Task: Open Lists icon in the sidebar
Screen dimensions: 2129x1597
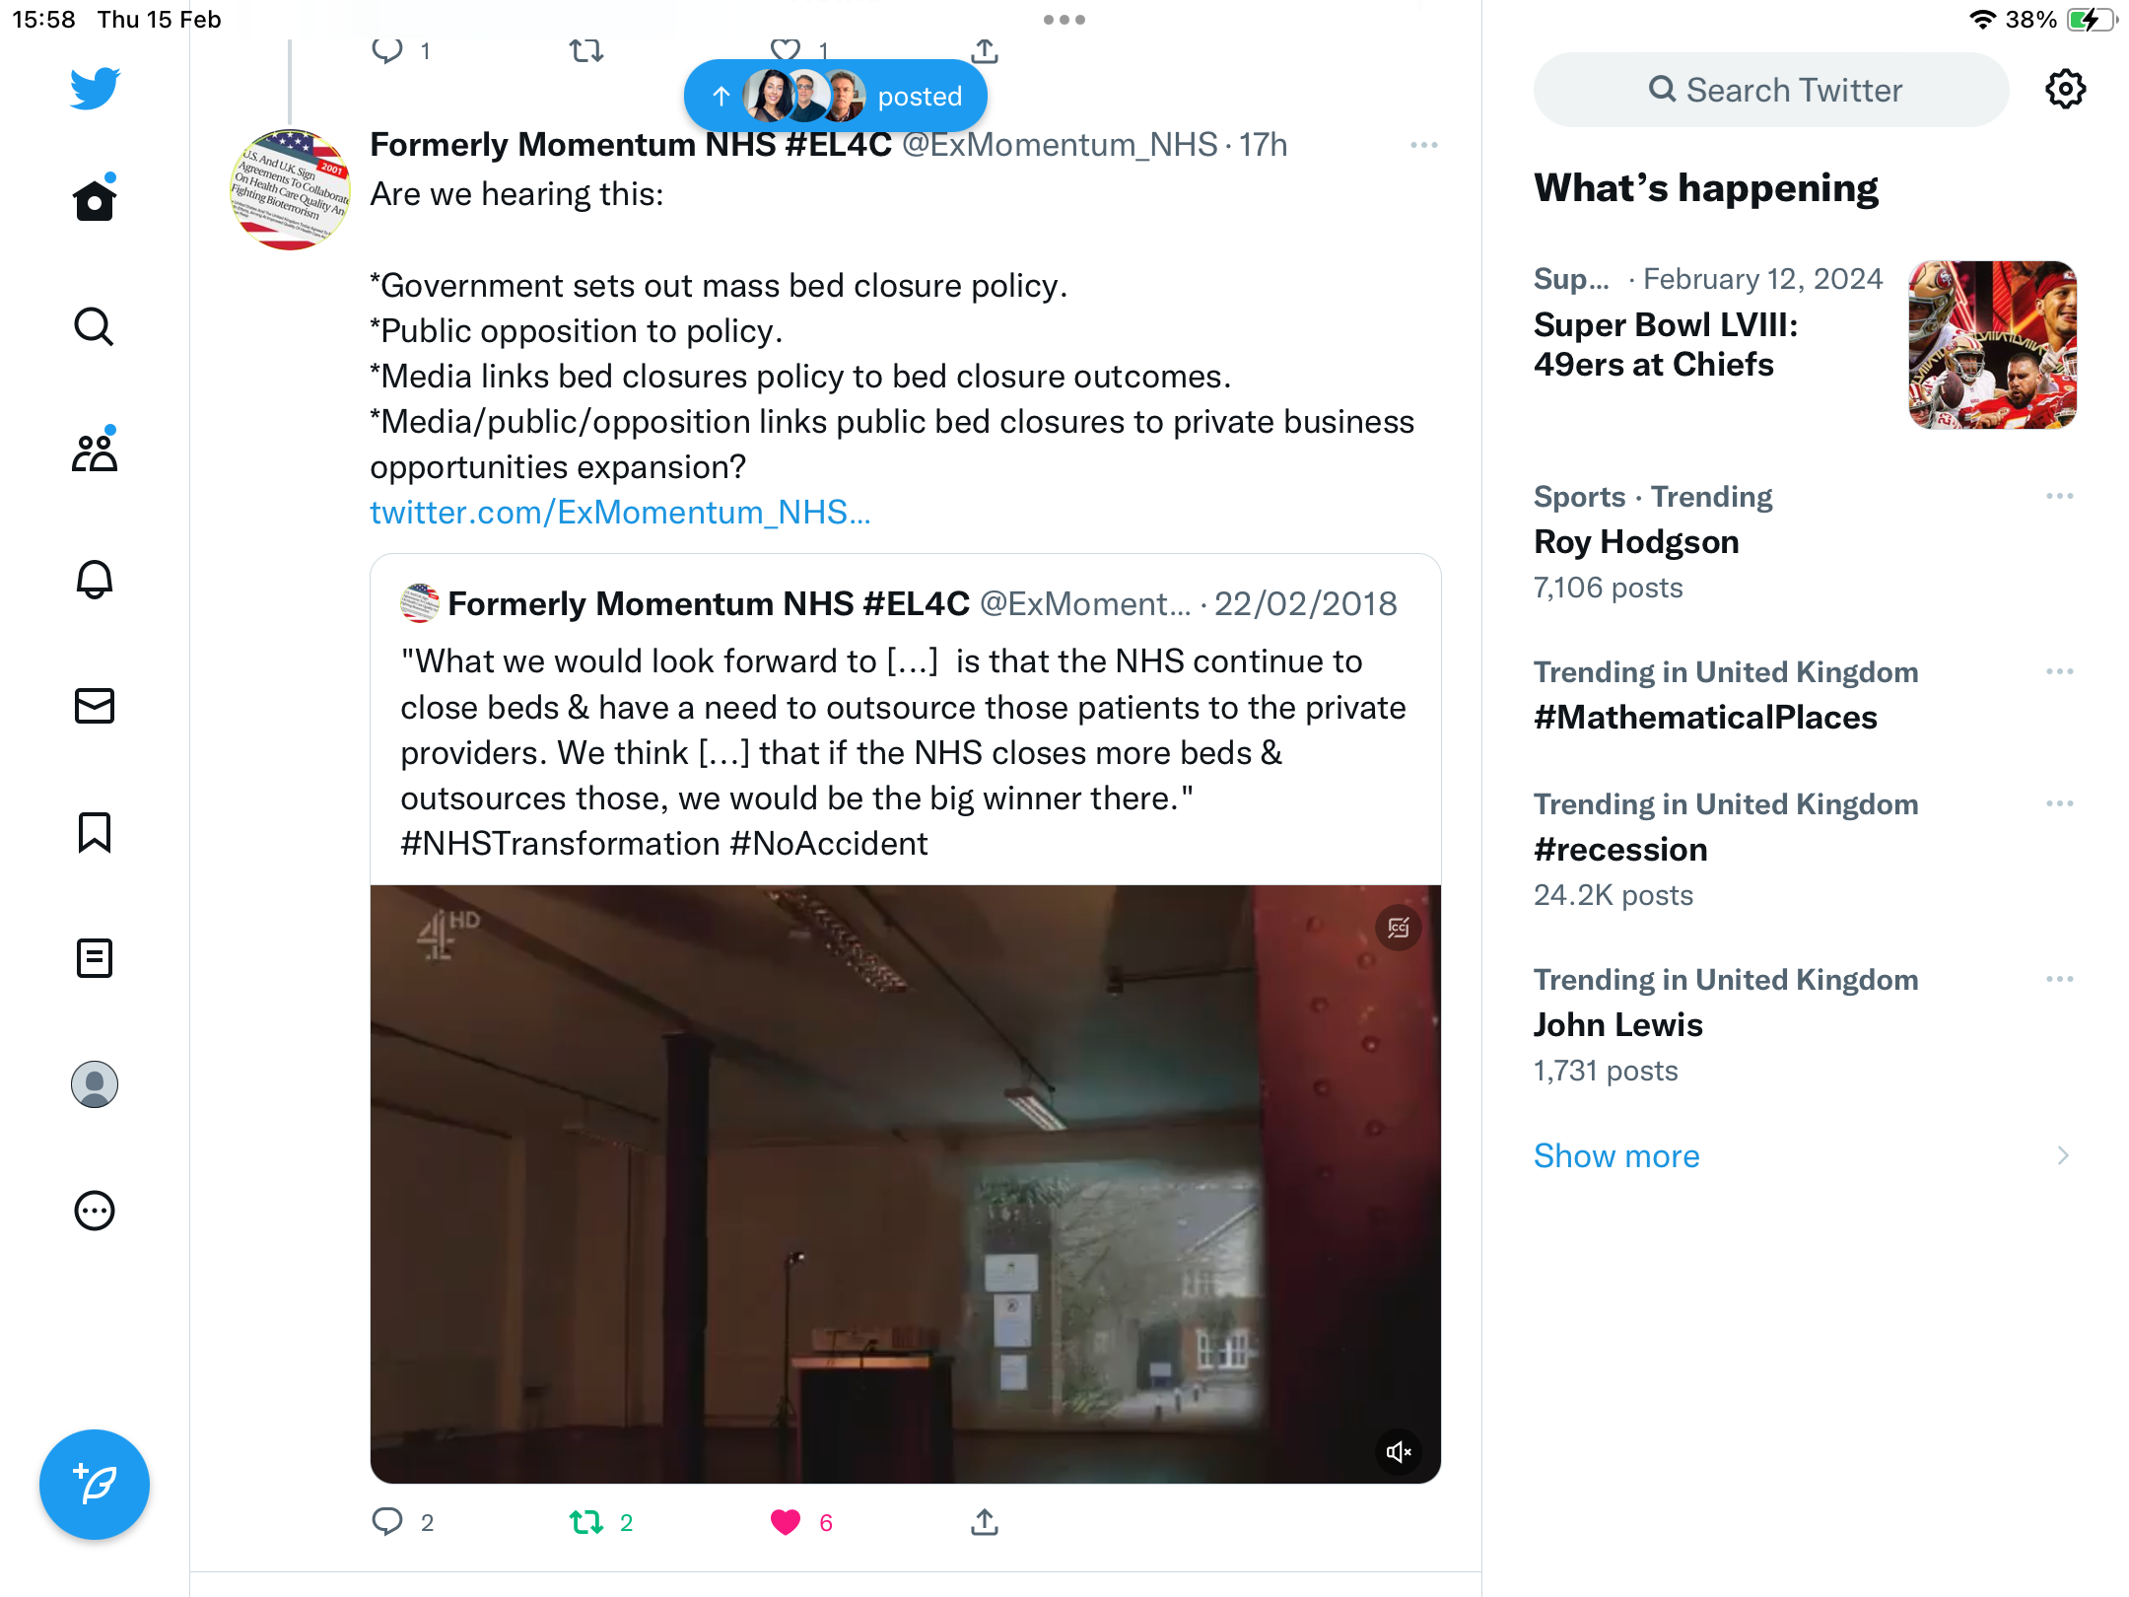Action: (x=95, y=958)
